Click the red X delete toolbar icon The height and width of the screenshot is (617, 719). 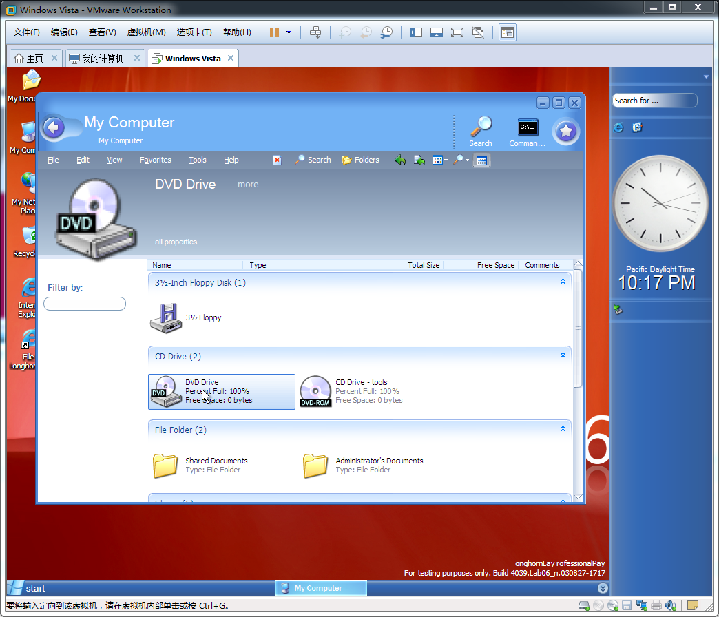pyautogui.click(x=277, y=160)
